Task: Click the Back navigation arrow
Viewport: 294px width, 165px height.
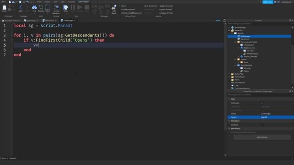Action: pyautogui.click(x=21, y=7)
